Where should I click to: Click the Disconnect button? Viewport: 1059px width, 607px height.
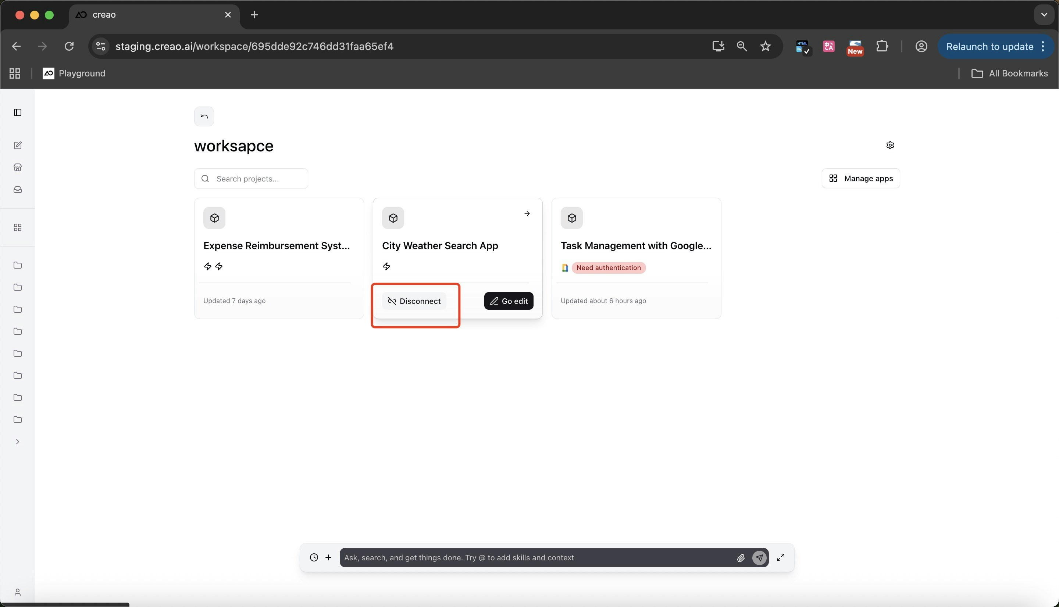click(414, 301)
